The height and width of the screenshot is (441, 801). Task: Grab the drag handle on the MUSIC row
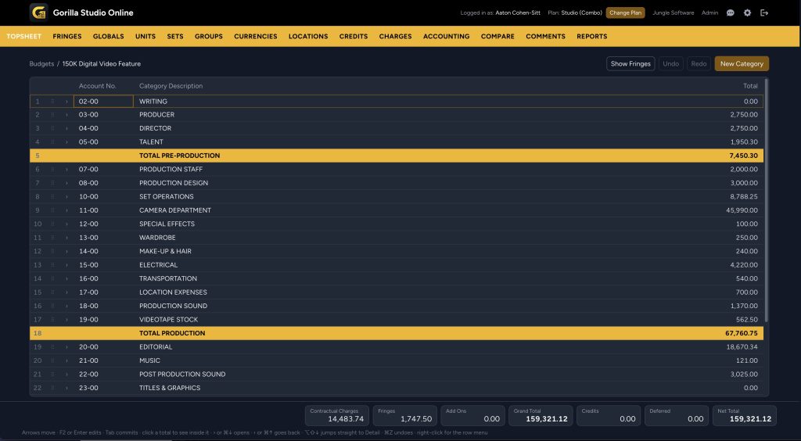52,360
